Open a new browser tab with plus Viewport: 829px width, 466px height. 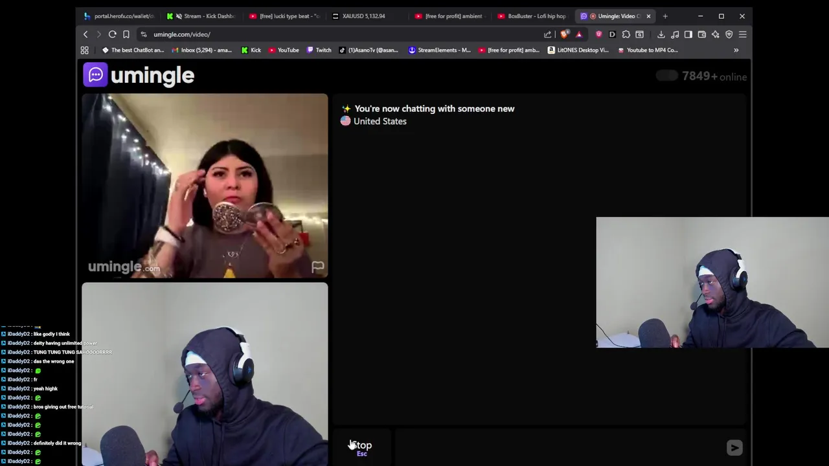tap(665, 16)
